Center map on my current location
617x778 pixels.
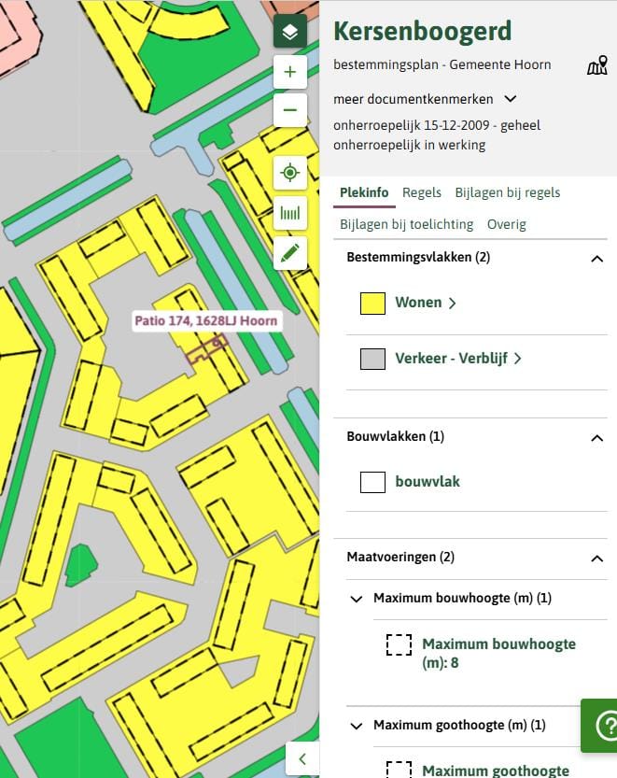pyautogui.click(x=289, y=174)
